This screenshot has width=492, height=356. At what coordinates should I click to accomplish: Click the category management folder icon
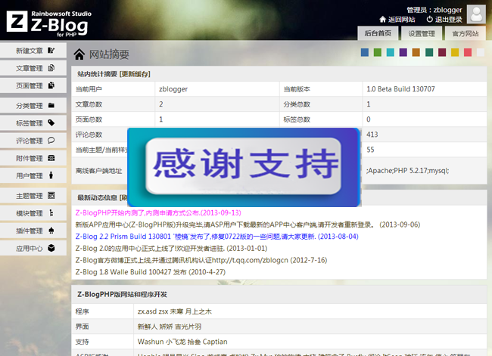51,105
